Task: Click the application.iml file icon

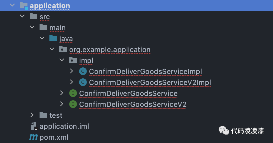Action: tap(34, 126)
